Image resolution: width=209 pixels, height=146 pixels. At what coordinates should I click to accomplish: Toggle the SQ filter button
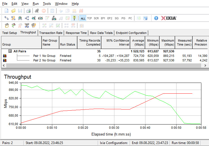point(117,18)
